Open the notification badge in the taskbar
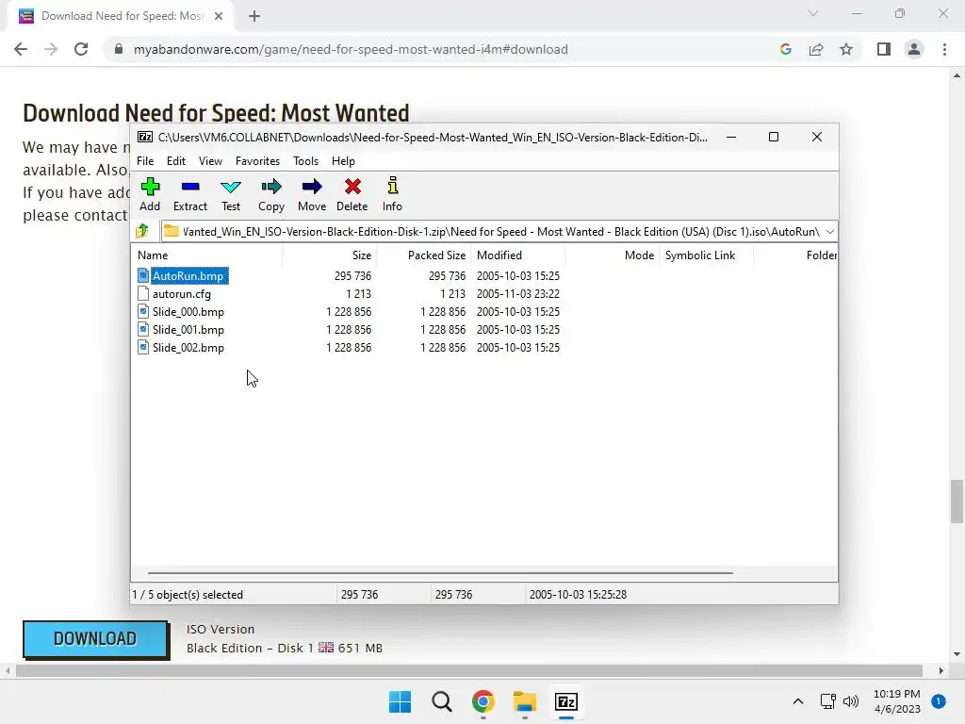Viewport: 965px width, 724px height. click(938, 701)
